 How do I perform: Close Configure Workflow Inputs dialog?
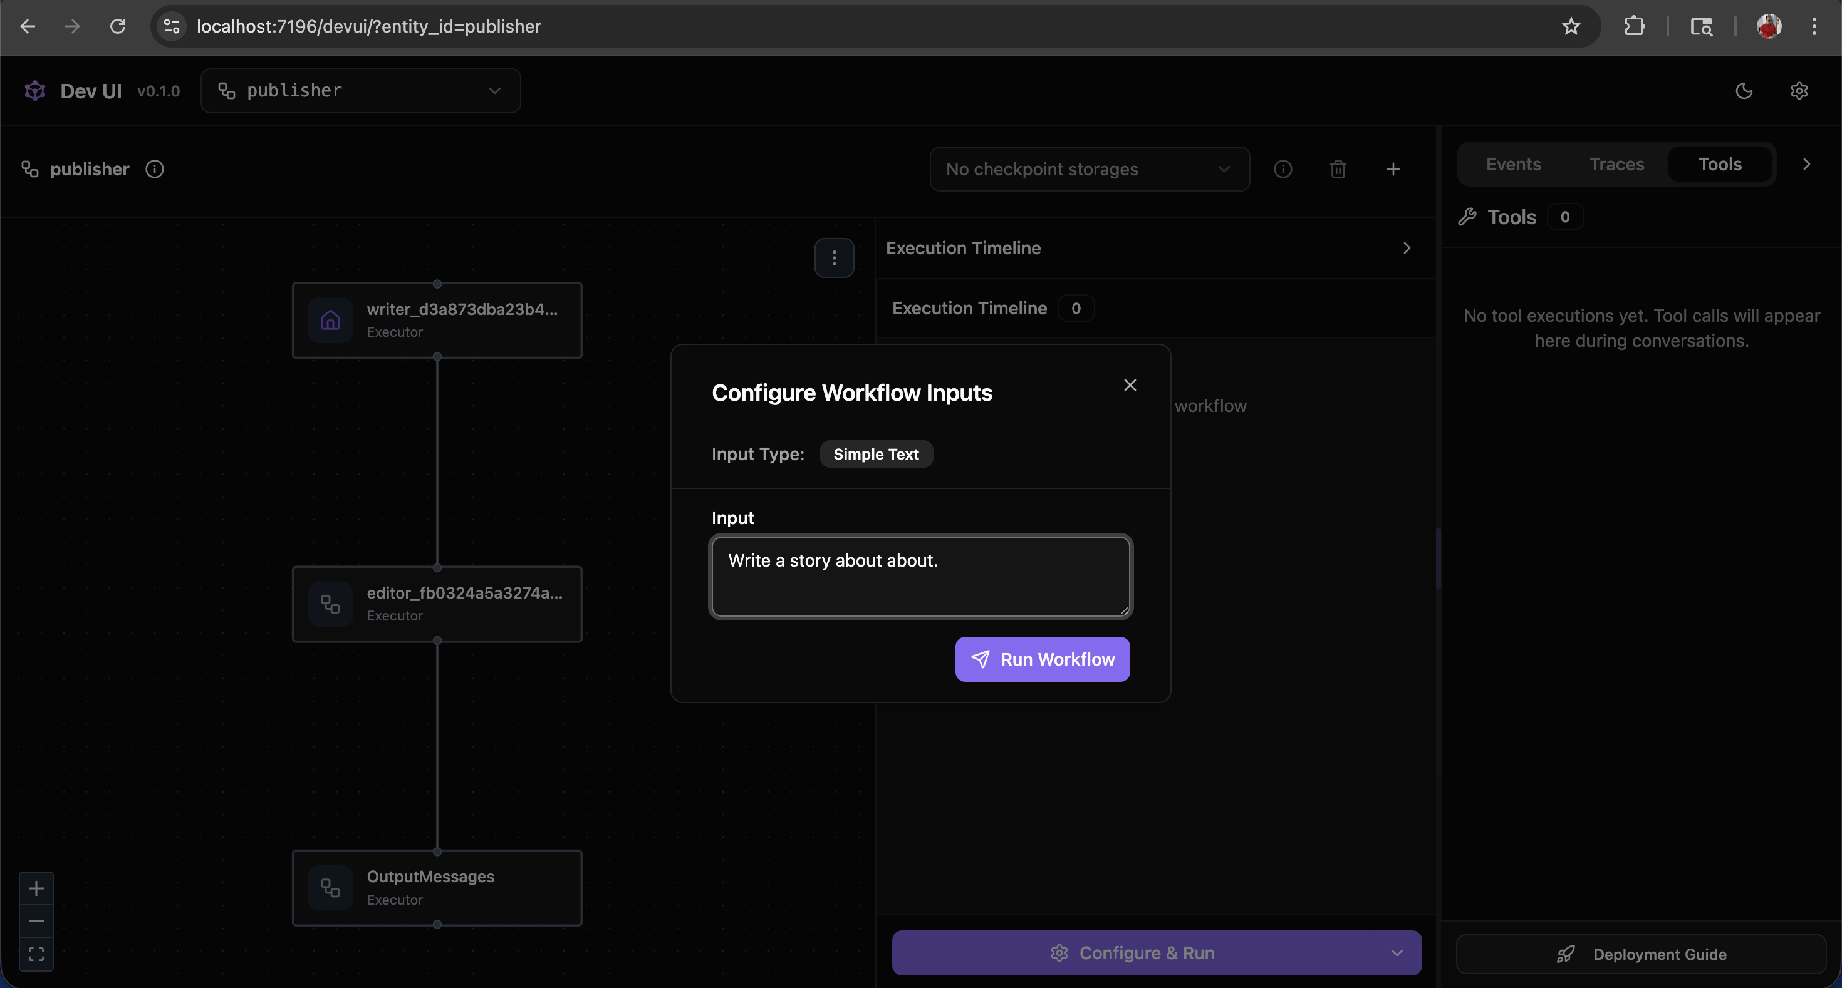(x=1129, y=385)
